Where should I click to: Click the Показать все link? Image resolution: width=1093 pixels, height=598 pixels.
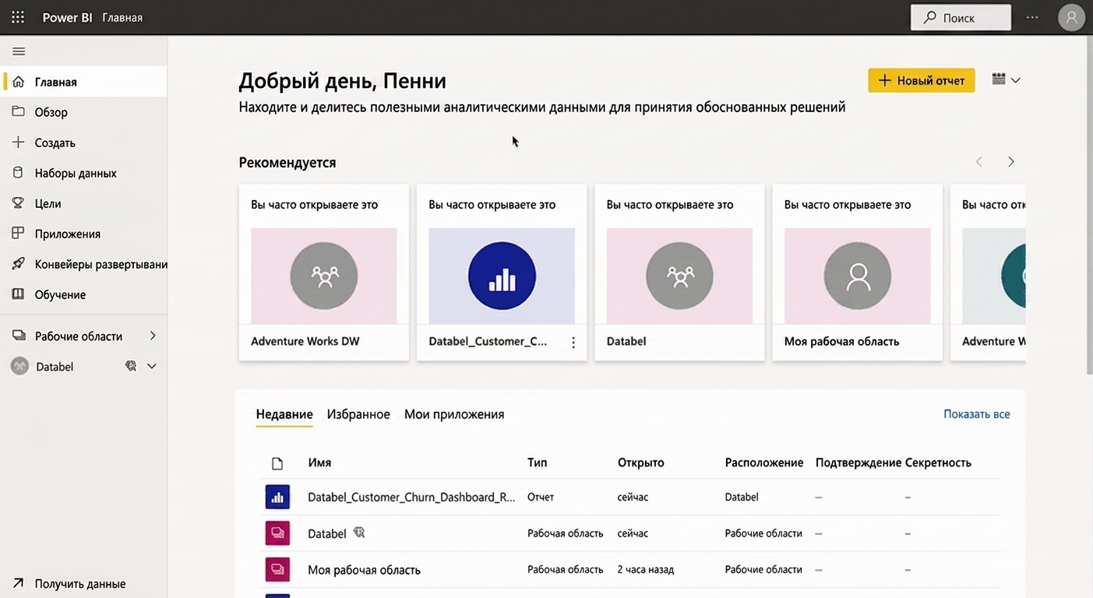point(977,414)
